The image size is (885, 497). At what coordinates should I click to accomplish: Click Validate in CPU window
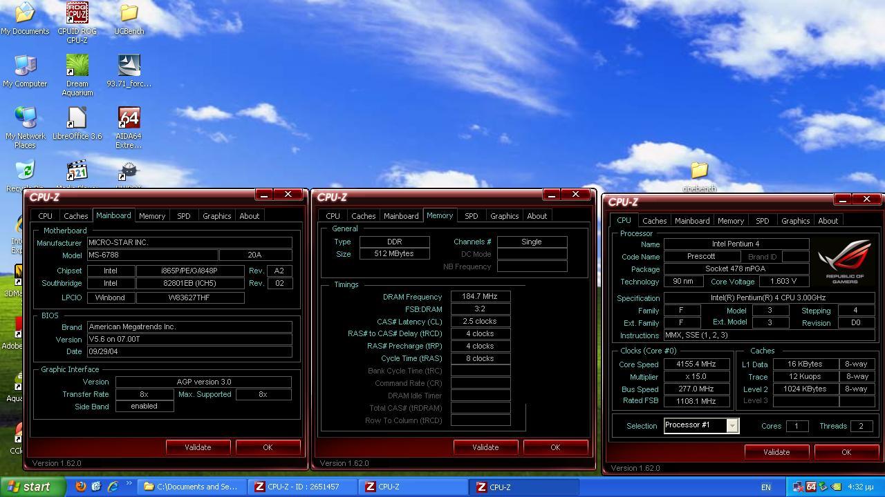(776, 452)
